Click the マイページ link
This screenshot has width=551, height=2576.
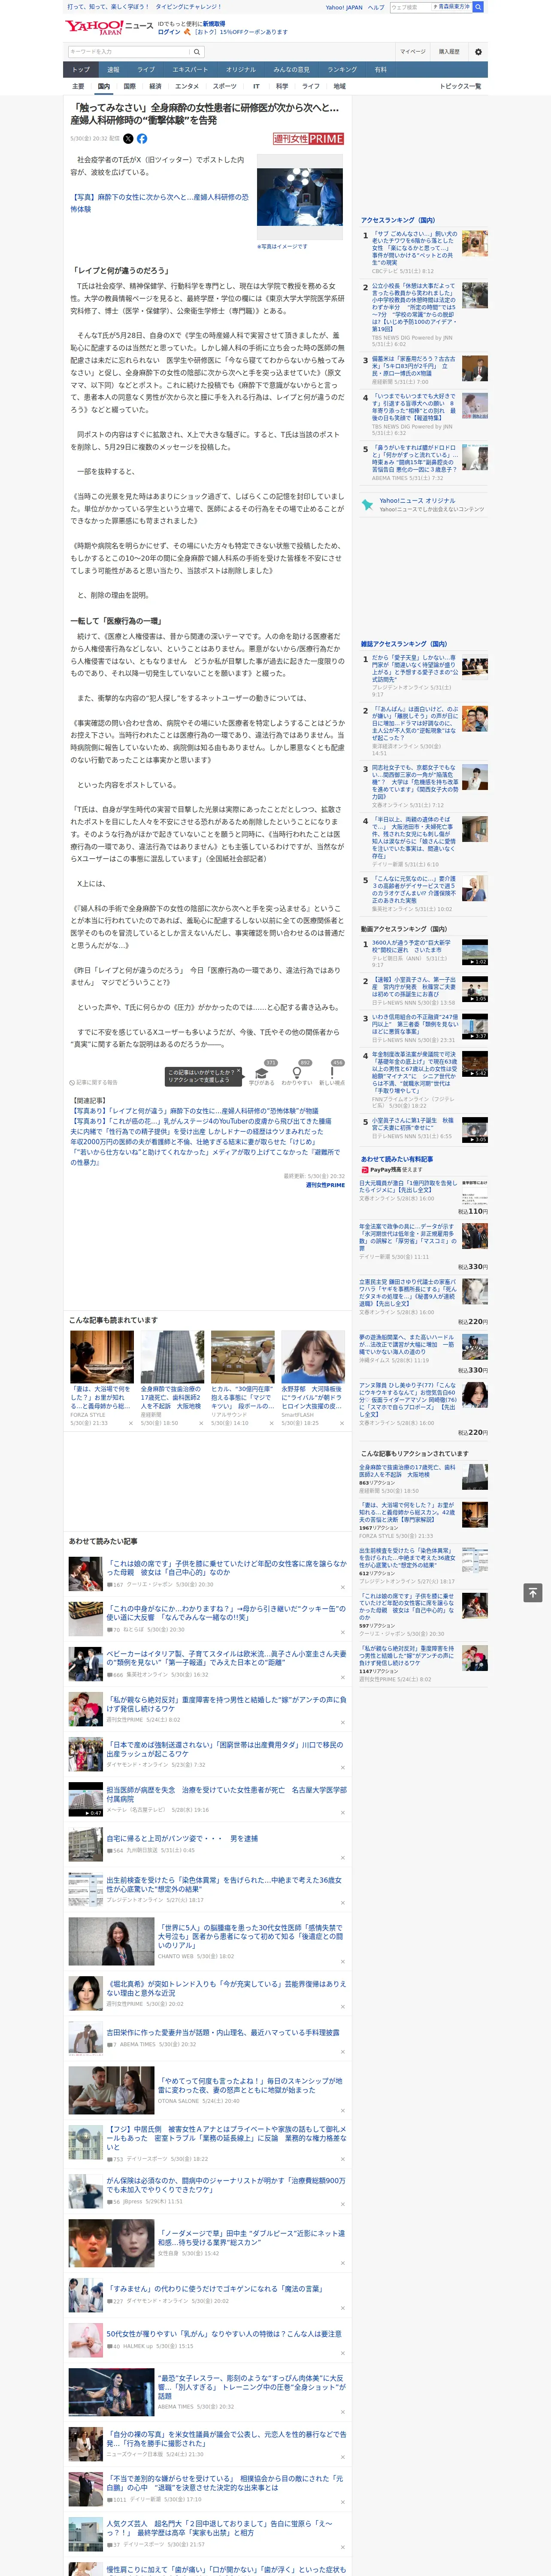[x=413, y=51]
